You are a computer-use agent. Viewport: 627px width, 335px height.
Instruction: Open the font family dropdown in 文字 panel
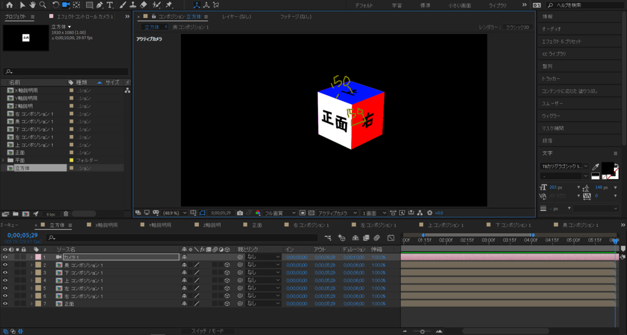(564, 166)
